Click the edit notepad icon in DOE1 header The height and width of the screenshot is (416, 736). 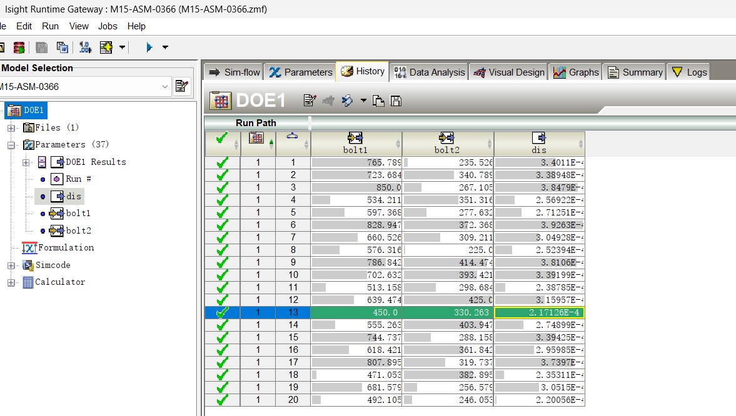(x=309, y=101)
